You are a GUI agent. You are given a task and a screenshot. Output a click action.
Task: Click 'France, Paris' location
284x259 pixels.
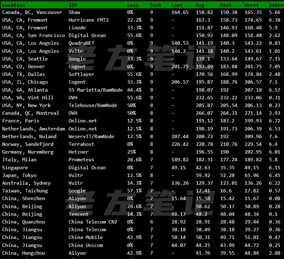click(21, 121)
